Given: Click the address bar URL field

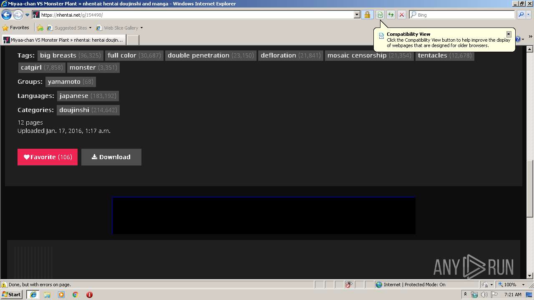Looking at the screenshot, I should coord(193,15).
